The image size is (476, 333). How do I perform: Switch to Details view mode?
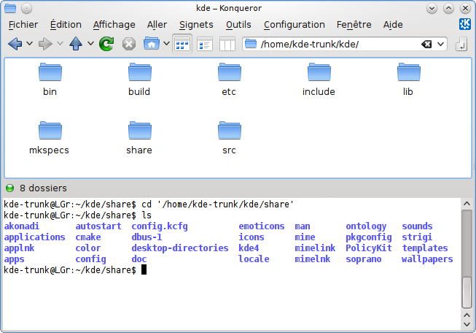coord(205,44)
